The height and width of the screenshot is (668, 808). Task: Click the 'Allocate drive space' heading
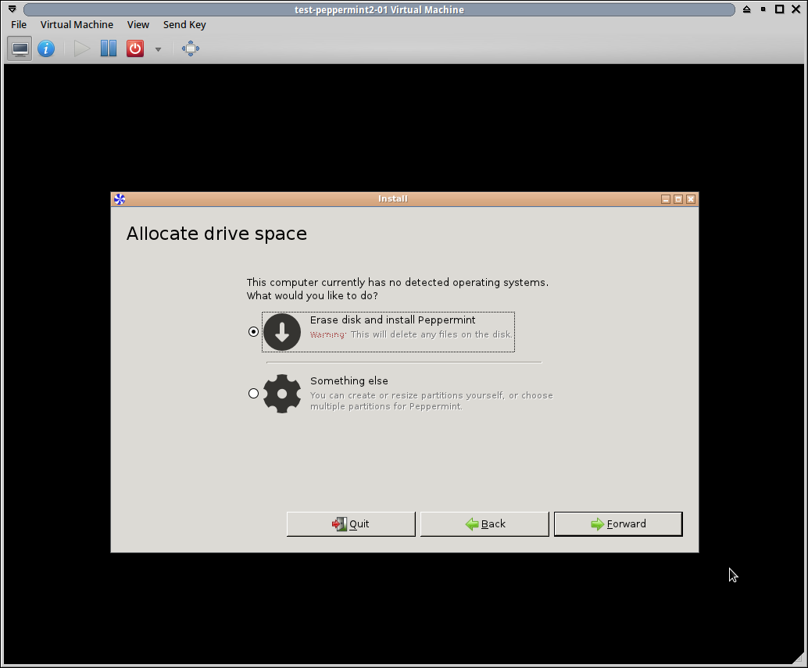point(216,234)
